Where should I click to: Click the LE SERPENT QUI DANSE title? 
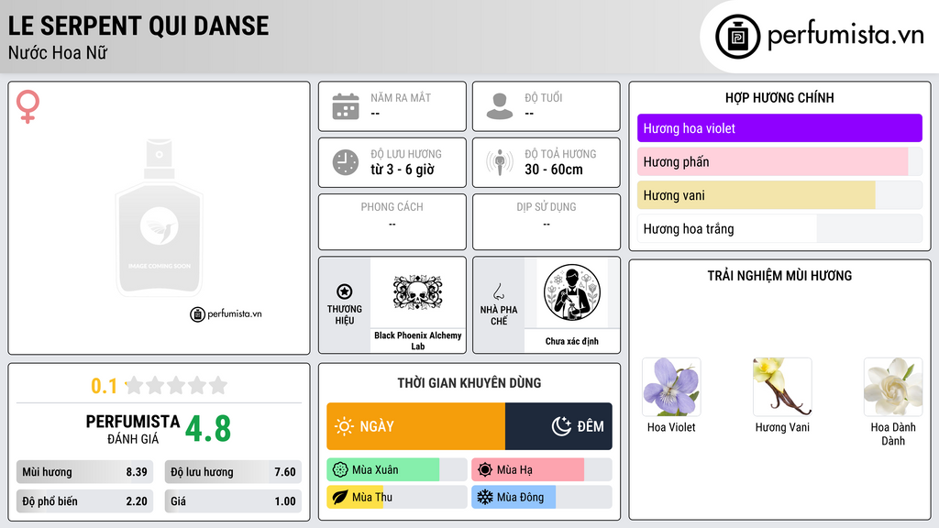138,26
